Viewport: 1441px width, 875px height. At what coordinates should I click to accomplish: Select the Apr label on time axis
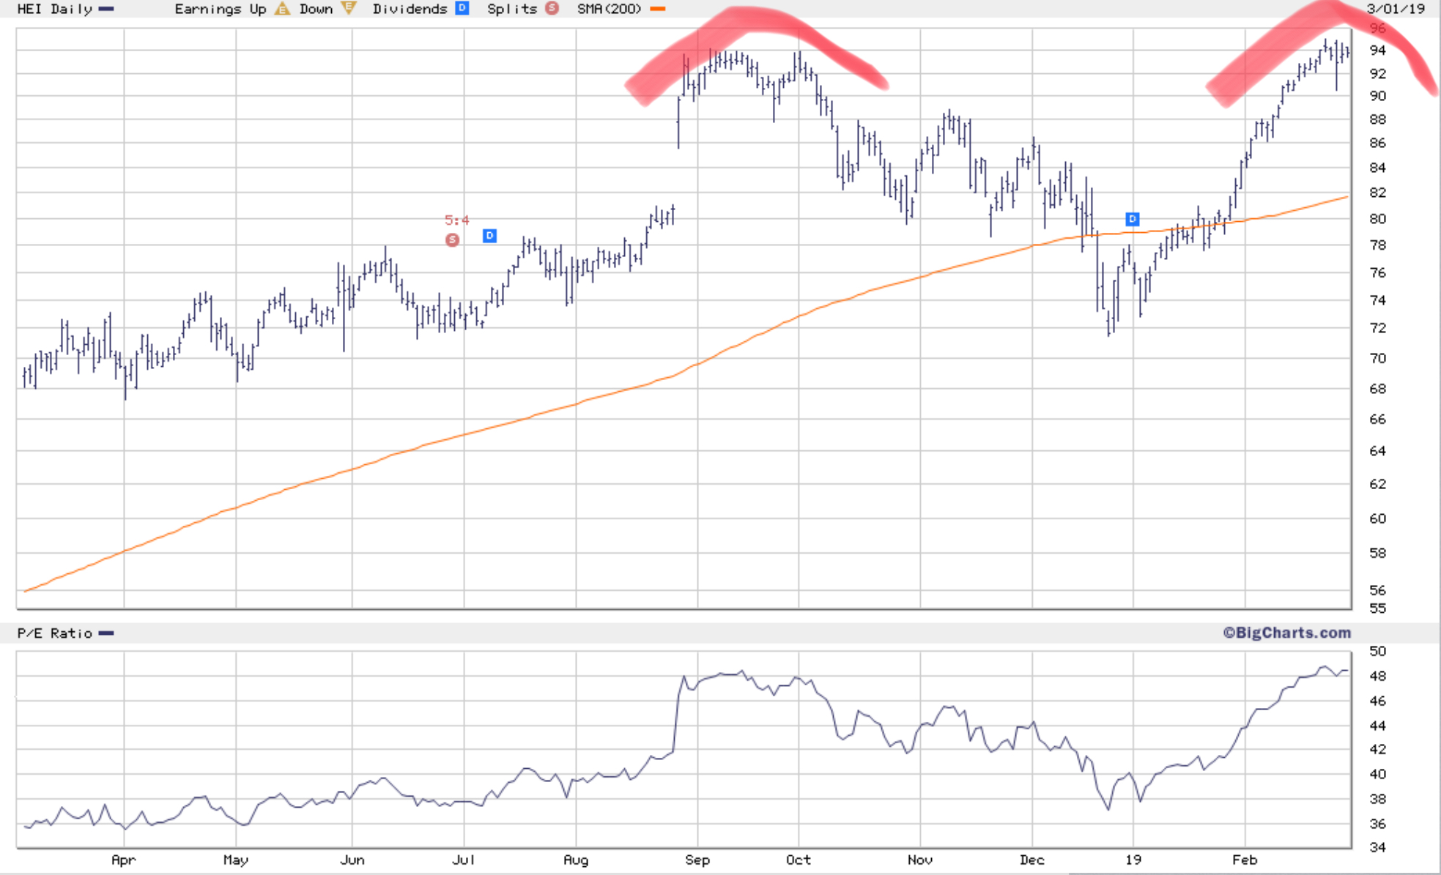(x=123, y=860)
